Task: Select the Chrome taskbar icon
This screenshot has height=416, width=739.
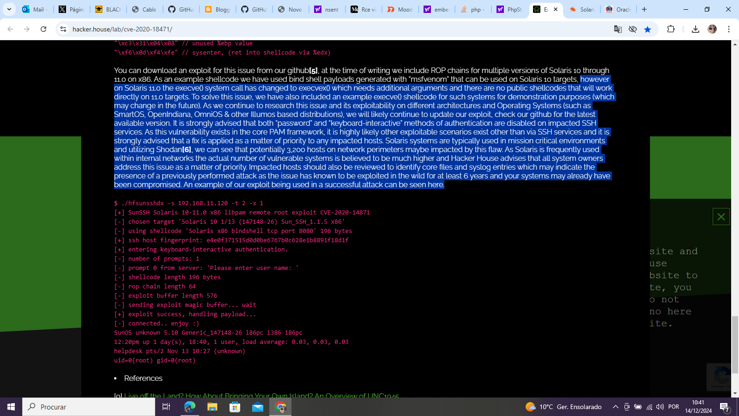Action: click(x=280, y=407)
